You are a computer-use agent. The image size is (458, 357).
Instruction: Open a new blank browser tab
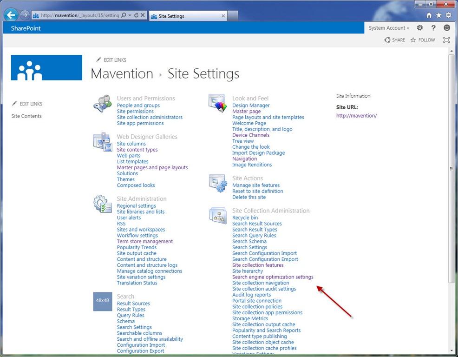coord(233,16)
